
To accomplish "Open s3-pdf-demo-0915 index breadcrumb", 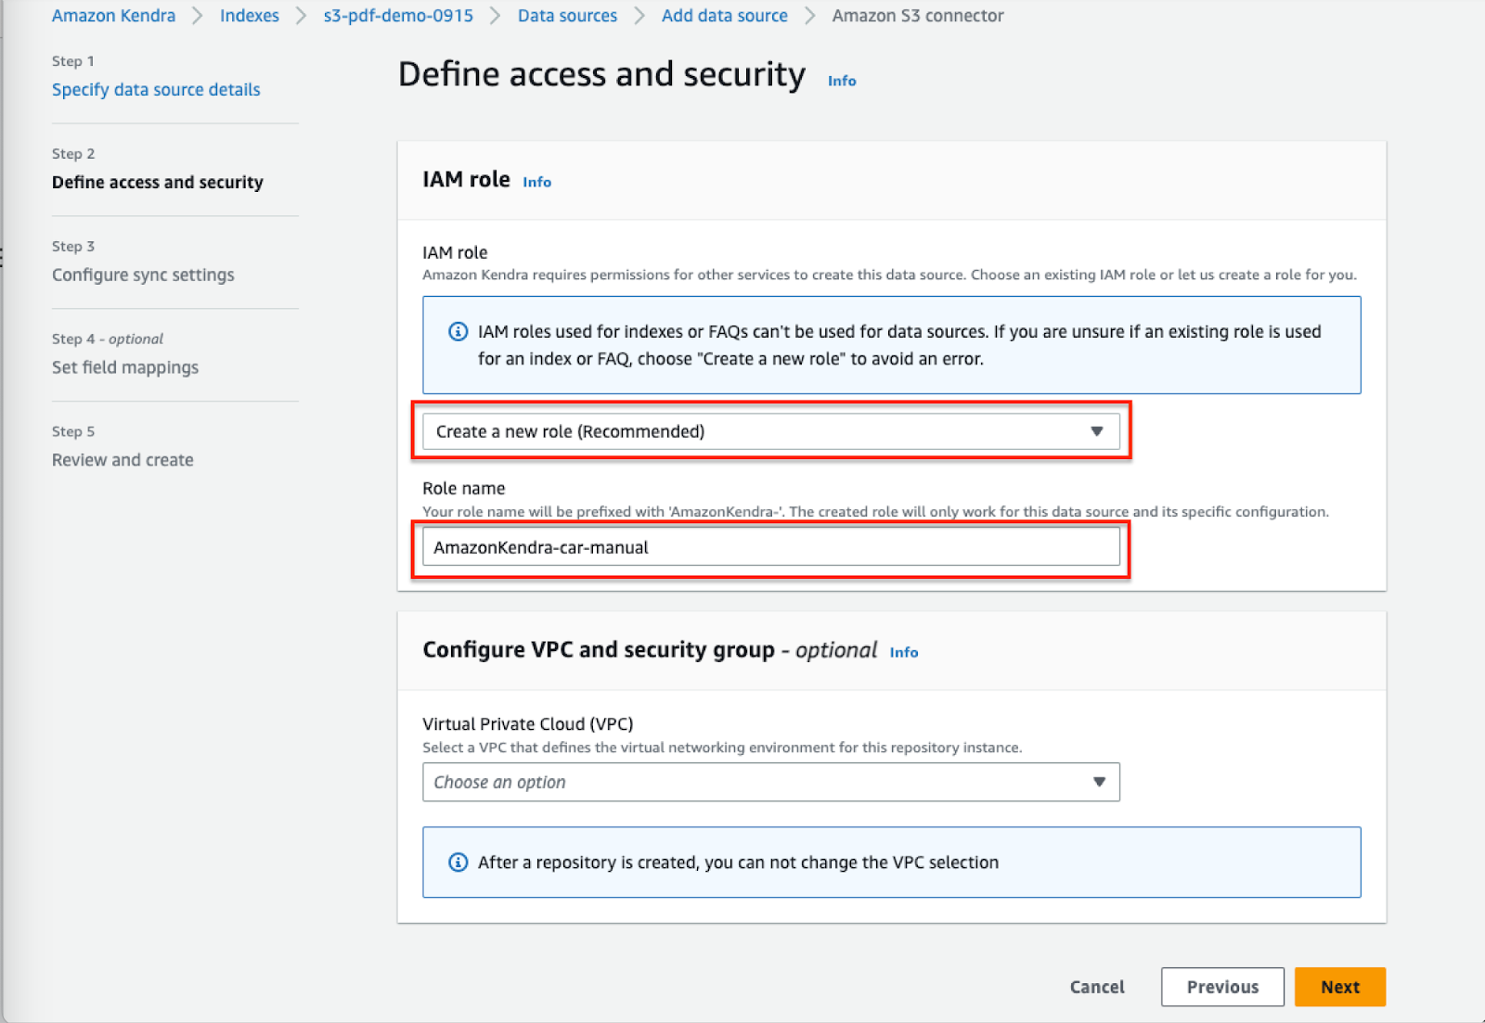I will point(398,16).
